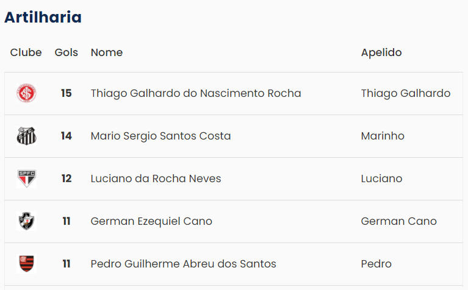Click the Vasco da Gama crest icon

[26, 221]
